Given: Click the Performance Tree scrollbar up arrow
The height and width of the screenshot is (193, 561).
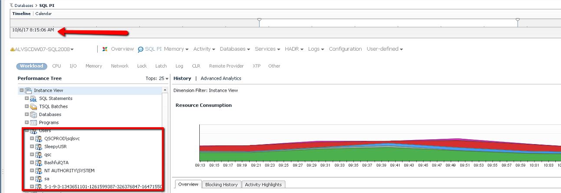Looking at the screenshot, I should tap(165, 90).
